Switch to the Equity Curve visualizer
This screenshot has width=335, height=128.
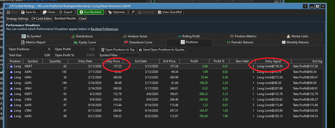tap(85, 42)
